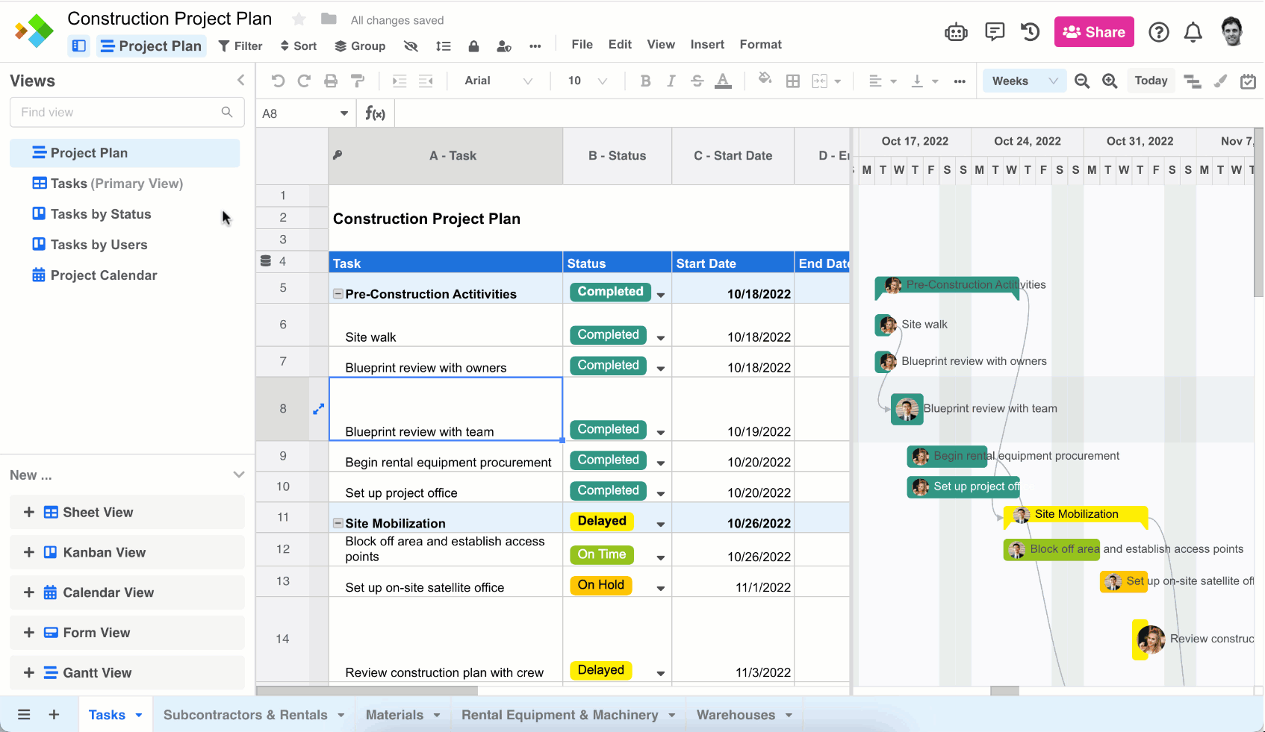1265x732 pixels.
Task: Open the fill color tool
Action: point(765,81)
